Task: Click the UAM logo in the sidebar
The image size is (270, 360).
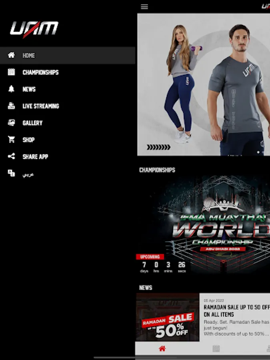Action: click(x=34, y=29)
